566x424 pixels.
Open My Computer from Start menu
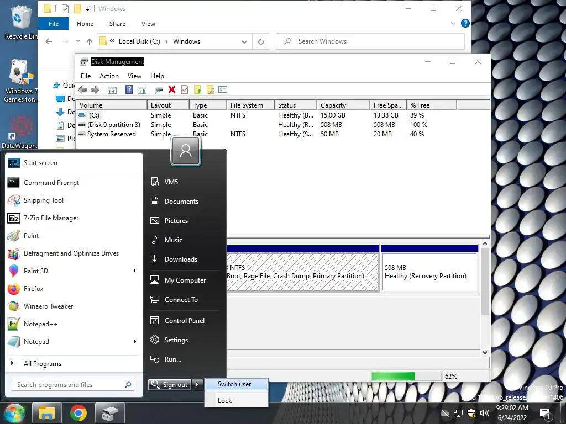pyautogui.click(x=184, y=280)
